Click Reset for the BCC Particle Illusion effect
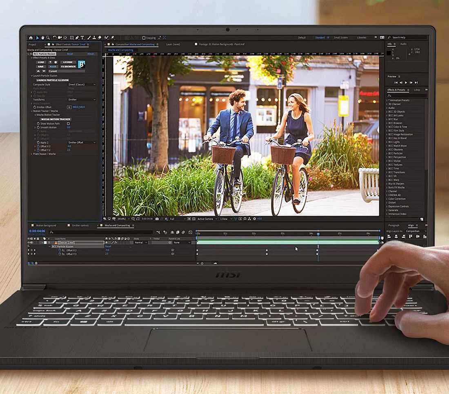The width and height of the screenshot is (449, 394). tap(69, 54)
